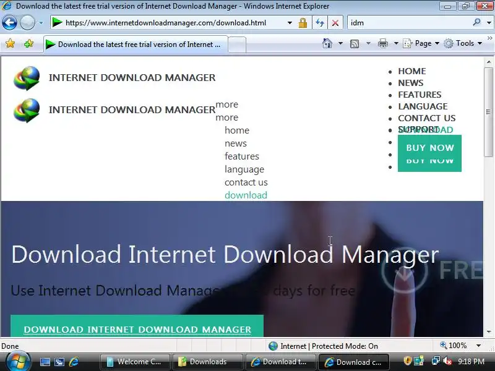Click the vertical scrollbar down arrow

point(489,332)
